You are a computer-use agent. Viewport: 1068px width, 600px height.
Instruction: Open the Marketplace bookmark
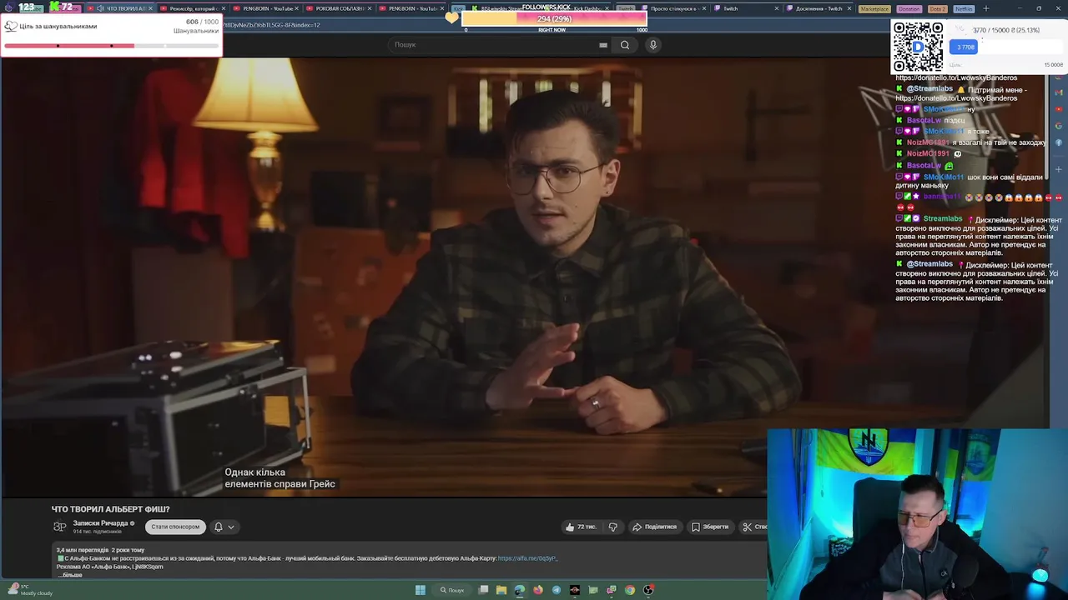[874, 8]
